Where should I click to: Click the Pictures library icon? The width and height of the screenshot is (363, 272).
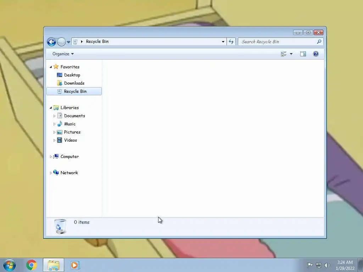(x=60, y=132)
